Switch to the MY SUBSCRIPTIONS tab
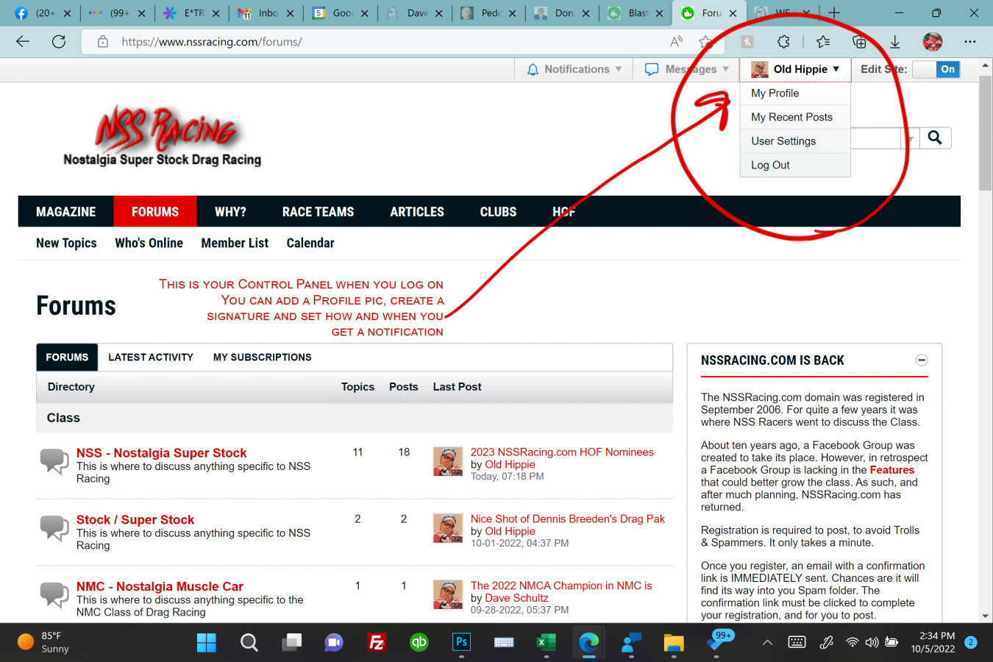Viewport: 993px width, 662px height. click(263, 357)
